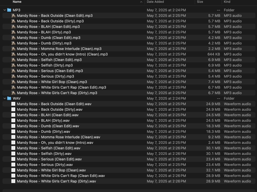Image resolution: width=257 pixels, height=192 pixels.
Task: Click the icon of Dumb (Clean Edit).mp3
Action: tap(13, 38)
